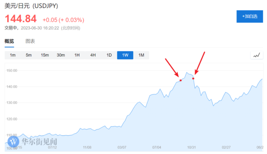Choose the 4H interval
The width and height of the screenshot is (267, 154).
[93, 55]
